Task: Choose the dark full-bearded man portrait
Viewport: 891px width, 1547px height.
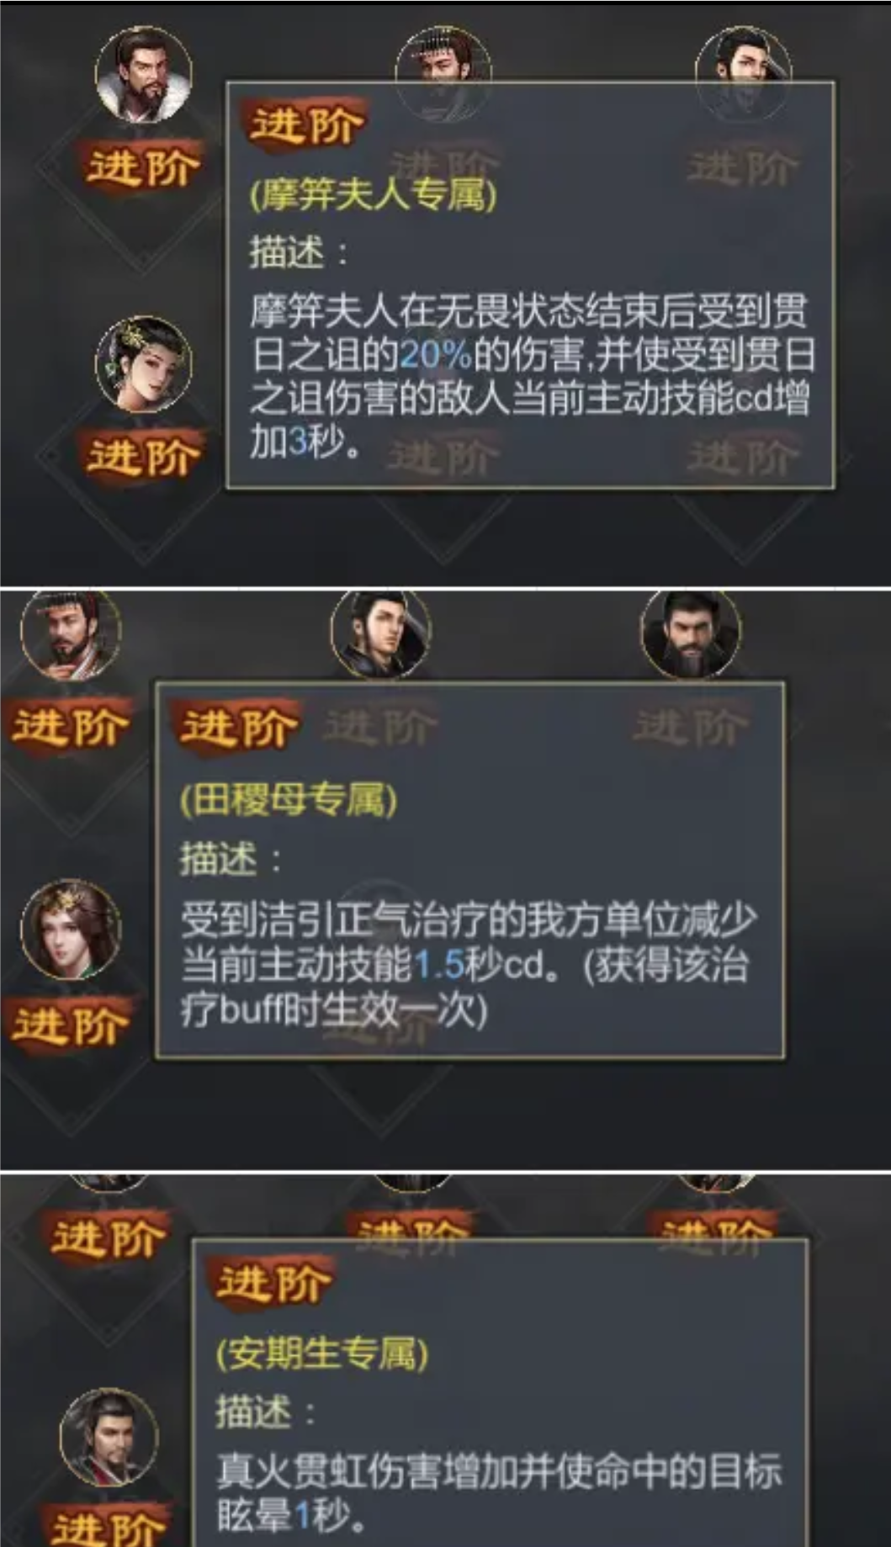Action: coord(691,635)
